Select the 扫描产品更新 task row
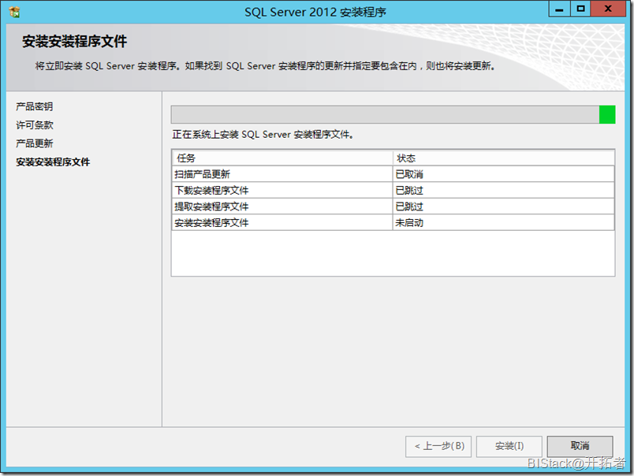 (x=393, y=174)
